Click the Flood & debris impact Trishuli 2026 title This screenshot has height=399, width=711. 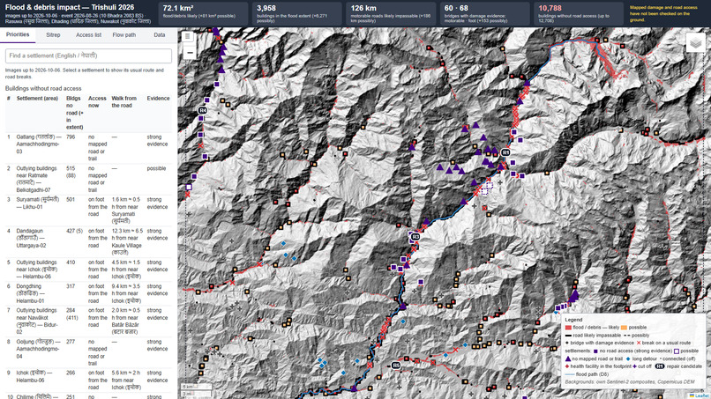pyautogui.click(x=70, y=7)
